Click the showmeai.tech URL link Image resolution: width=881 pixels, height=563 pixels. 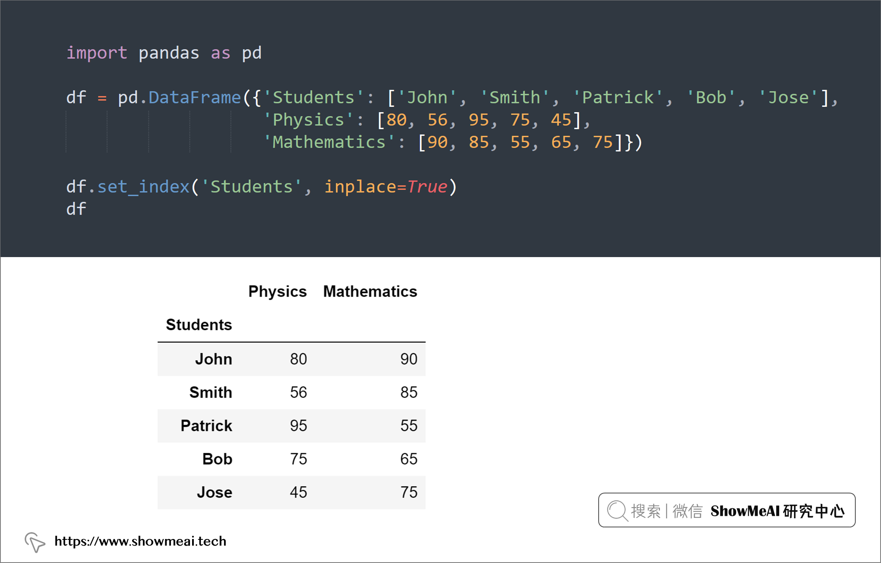coord(140,541)
